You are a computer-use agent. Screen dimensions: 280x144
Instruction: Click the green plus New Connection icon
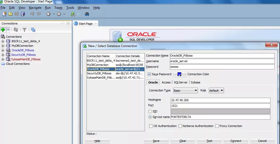pos(3,30)
